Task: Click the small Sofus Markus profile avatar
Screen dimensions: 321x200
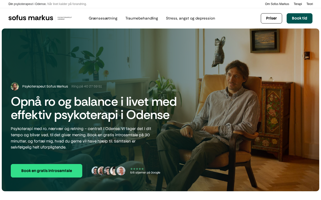Action: point(15,86)
